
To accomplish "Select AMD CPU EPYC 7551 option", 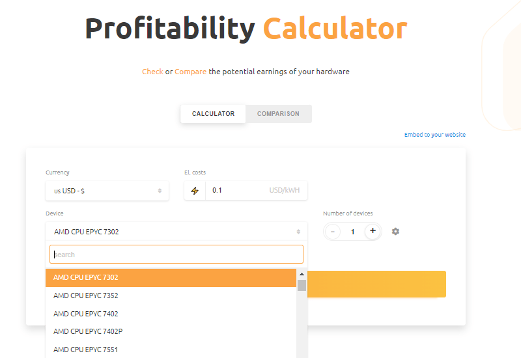I will coord(171,350).
